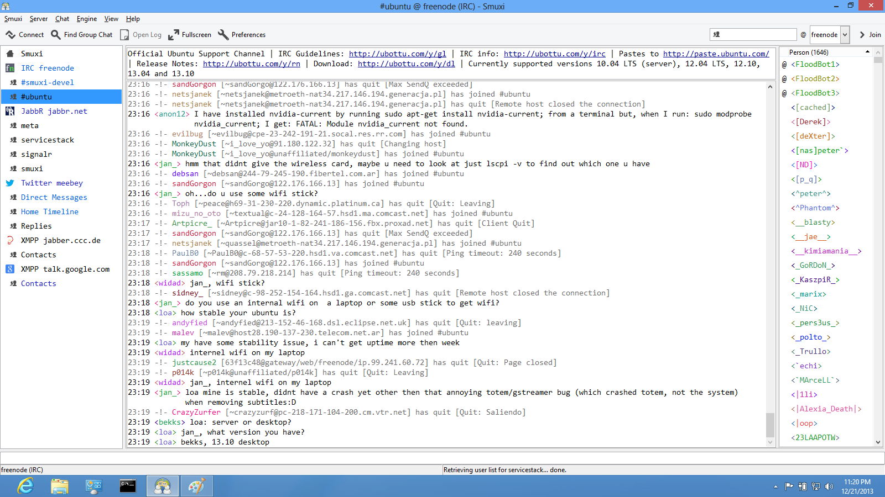This screenshot has height=497, width=885.
Task: Click the XMPP jabber.ccc.de icon
Action: [10, 240]
